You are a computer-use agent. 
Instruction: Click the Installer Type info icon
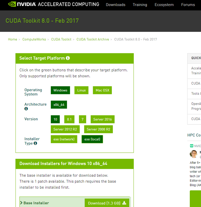click(x=35, y=143)
